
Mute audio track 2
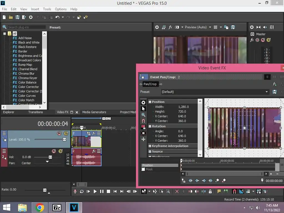point(54,151)
